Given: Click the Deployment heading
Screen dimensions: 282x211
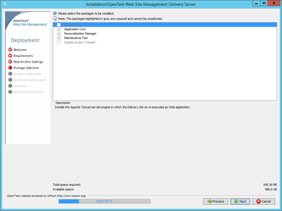Looking at the screenshot, I should (25, 40).
